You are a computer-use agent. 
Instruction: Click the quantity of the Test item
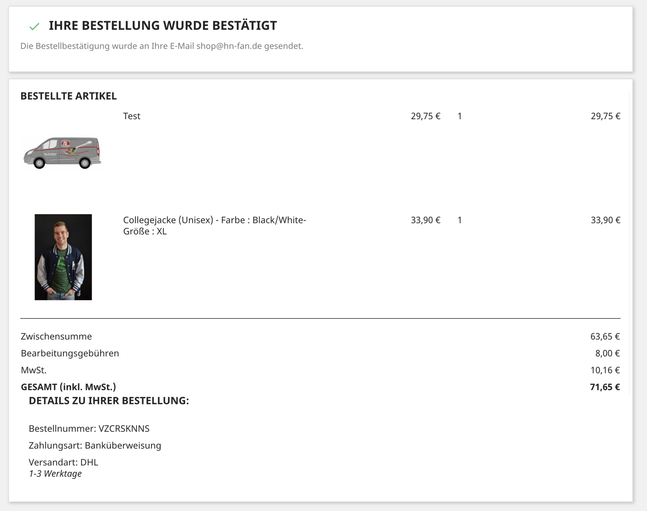[x=460, y=116]
